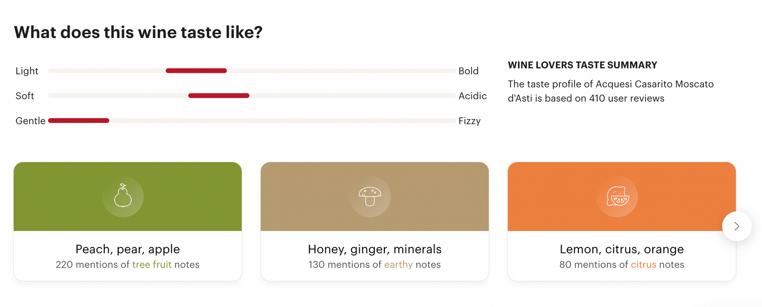Viewport: 762px width, 307px height.
Task: Open the "citrus" notes link
Action: tap(643, 265)
